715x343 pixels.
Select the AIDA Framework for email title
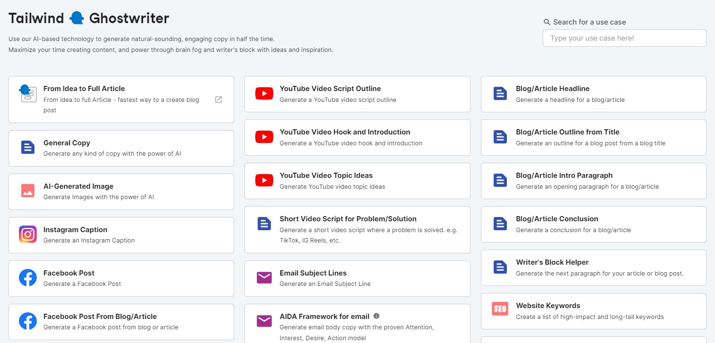click(325, 317)
